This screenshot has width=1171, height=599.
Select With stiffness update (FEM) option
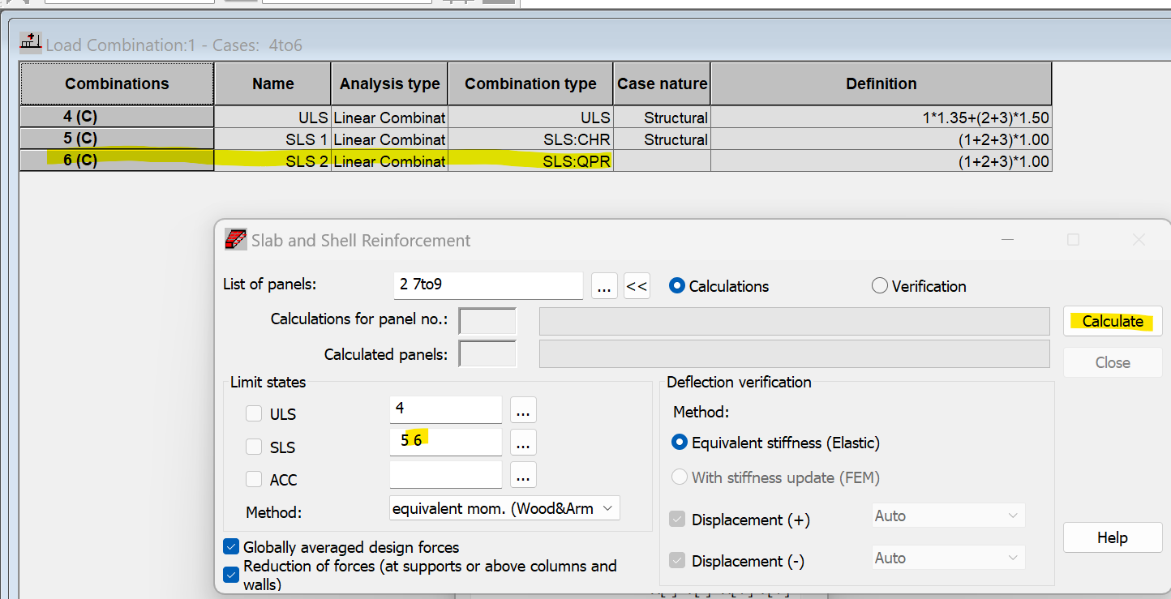(680, 477)
